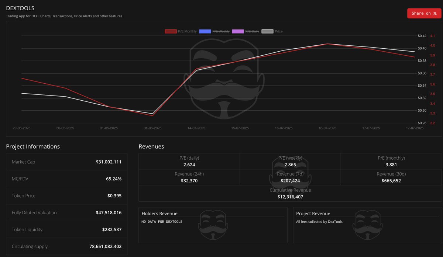Click the Trading App for DEFI subtitle
The width and height of the screenshot is (443, 257).
[64, 16]
